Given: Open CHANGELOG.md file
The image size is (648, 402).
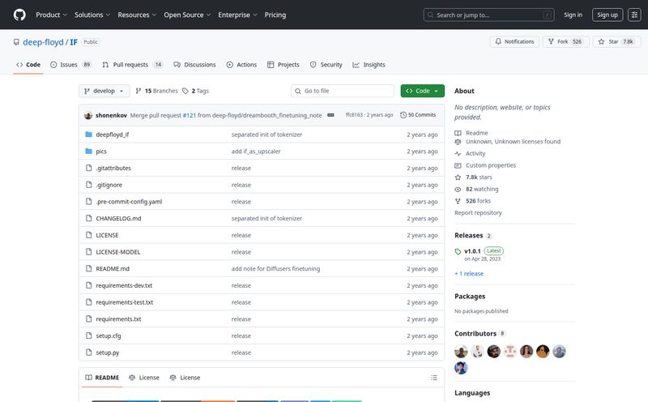Looking at the screenshot, I should coord(118,218).
